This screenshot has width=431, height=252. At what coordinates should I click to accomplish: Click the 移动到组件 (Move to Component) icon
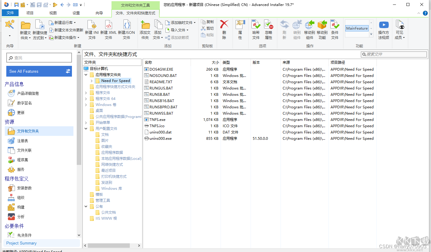(x=310, y=29)
